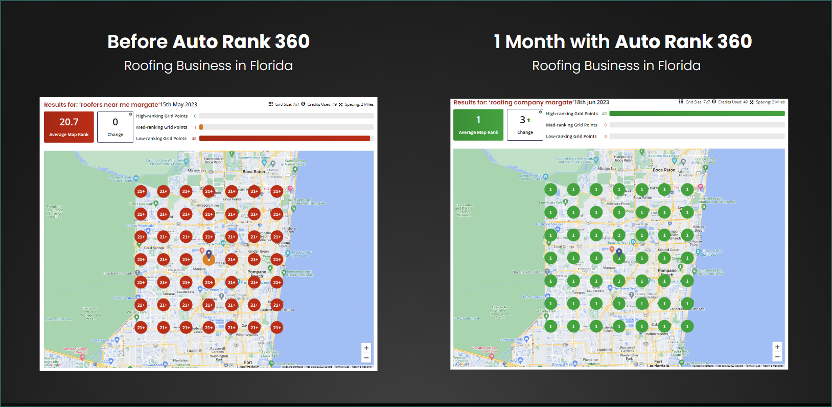Open Terms of Use link on the left map
Image resolution: width=832 pixels, height=407 pixels.
[342, 367]
